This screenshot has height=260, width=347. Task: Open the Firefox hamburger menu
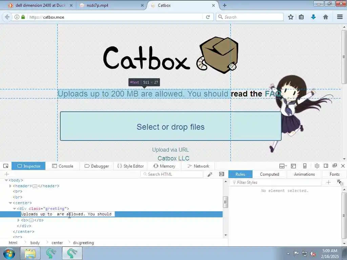pos(340,17)
